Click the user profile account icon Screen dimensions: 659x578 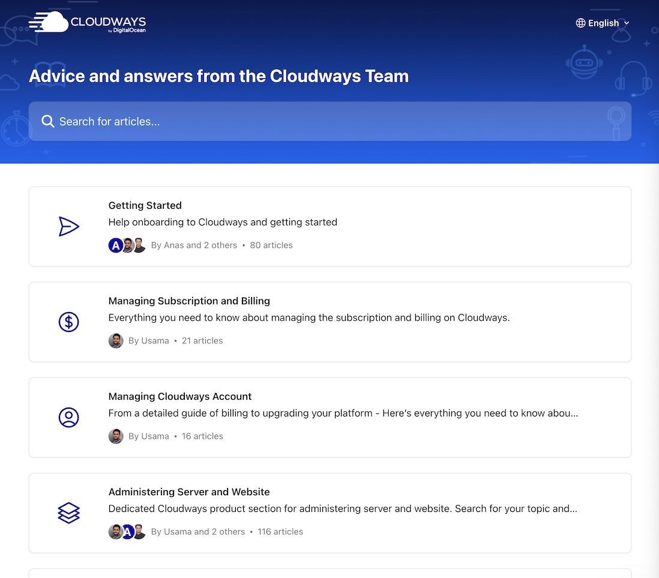point(68,417)
